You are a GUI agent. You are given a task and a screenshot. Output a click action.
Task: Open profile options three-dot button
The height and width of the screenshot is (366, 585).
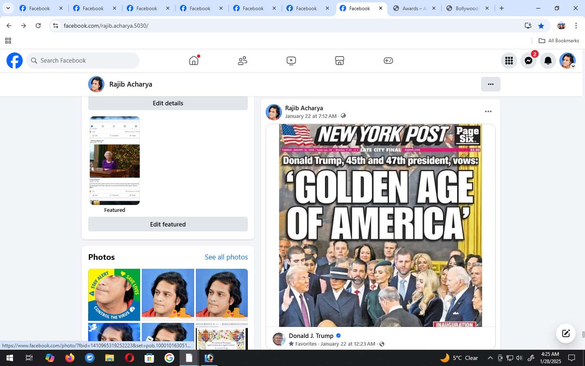491,84
